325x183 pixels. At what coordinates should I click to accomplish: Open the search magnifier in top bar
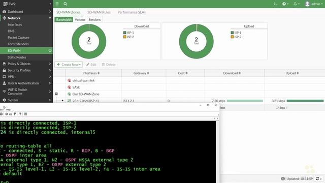(66, 4)
